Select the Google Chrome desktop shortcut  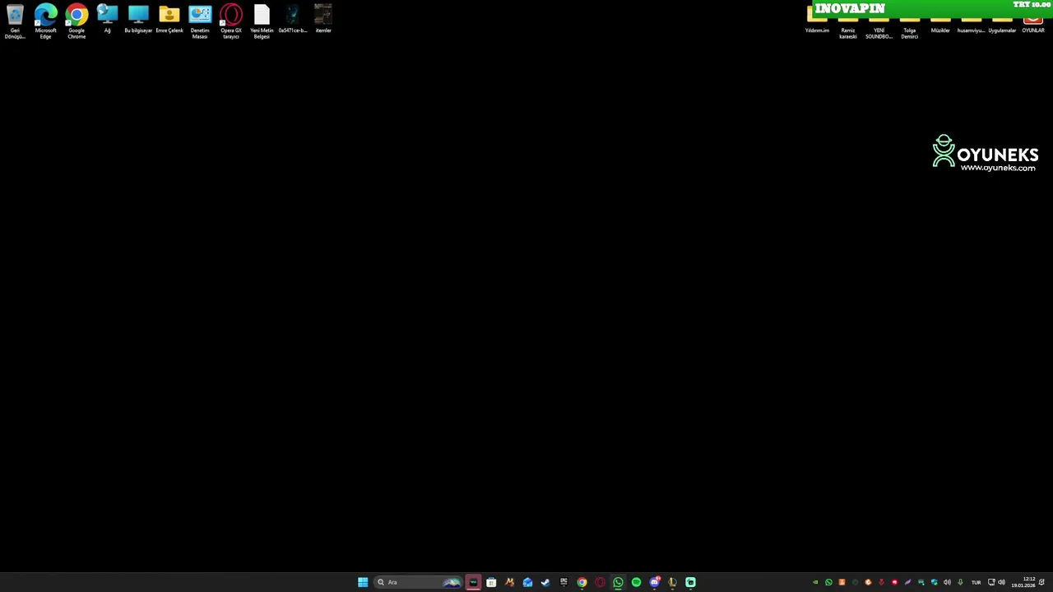tap(77, 22)
